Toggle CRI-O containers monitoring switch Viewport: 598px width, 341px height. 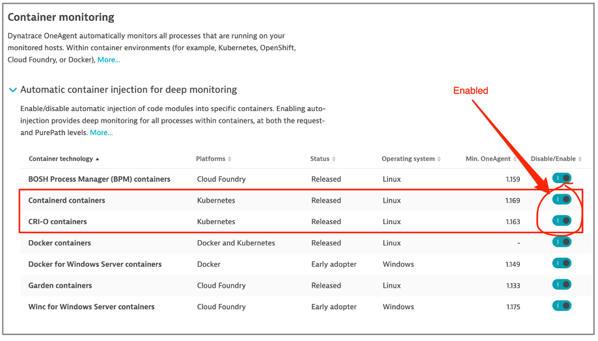pos(562,221)
